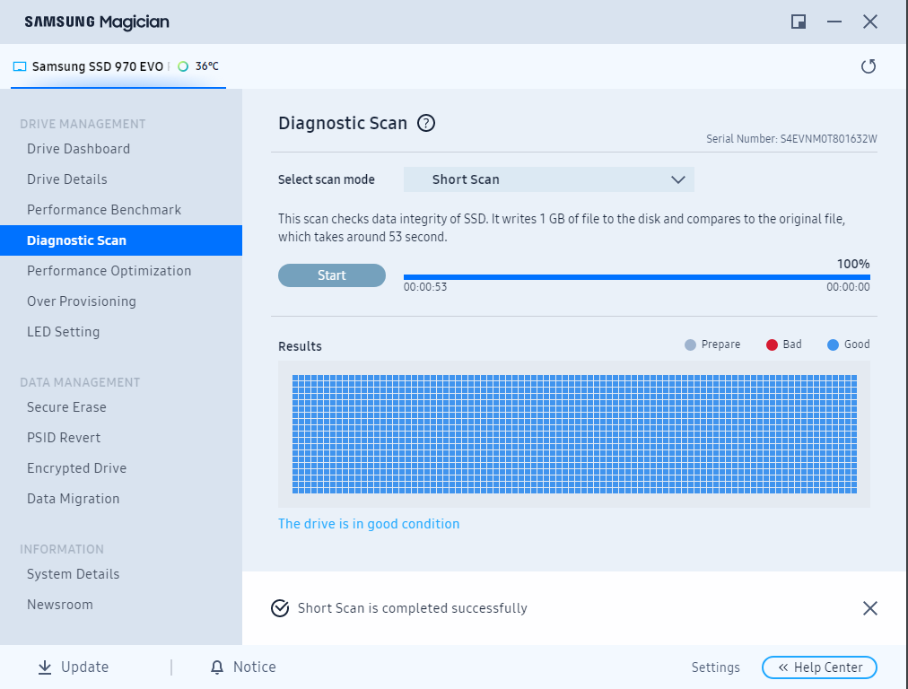Click the Results heading
The height and width of the screenshot is (689, 908).
(300, 346)
